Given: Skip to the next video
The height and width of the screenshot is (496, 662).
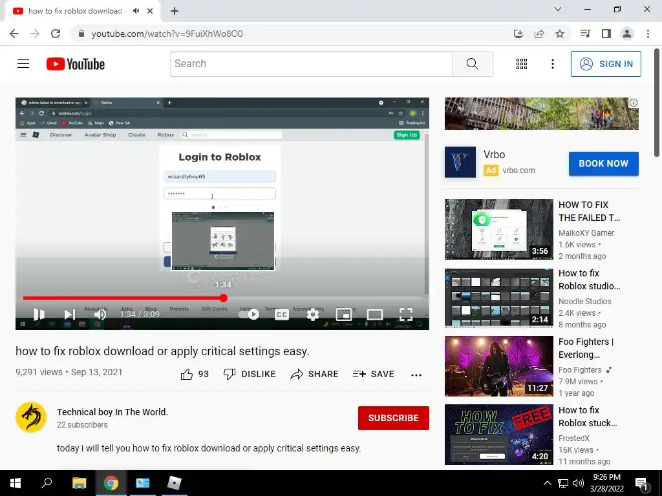Looking at the screenshot, I should point(69,315).
